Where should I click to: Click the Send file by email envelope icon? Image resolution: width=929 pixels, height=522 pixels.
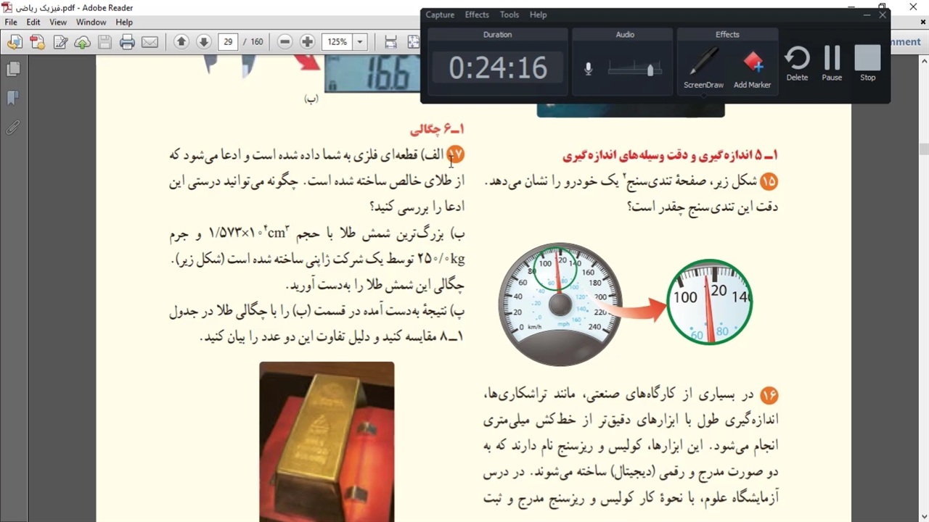pos(150,42)
